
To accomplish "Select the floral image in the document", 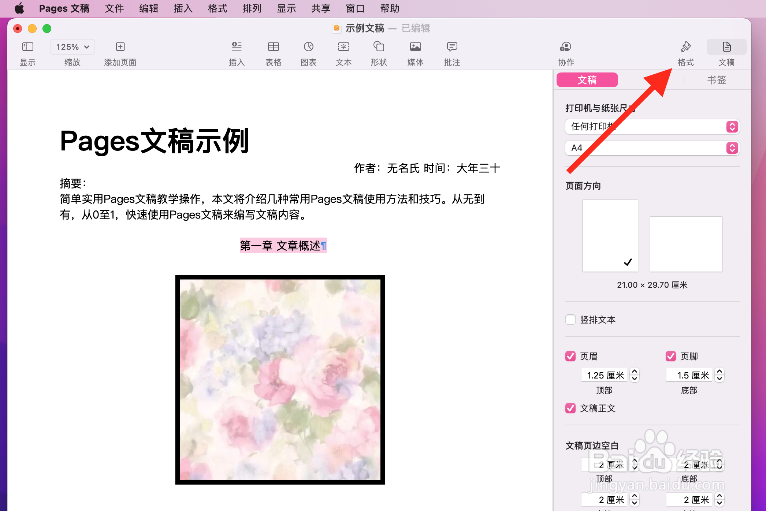I will tap(280, 380).
